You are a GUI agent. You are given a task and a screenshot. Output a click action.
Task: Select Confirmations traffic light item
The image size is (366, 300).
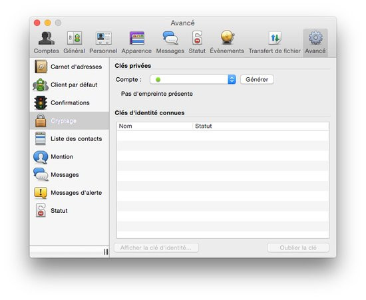(x=69, y=102)
